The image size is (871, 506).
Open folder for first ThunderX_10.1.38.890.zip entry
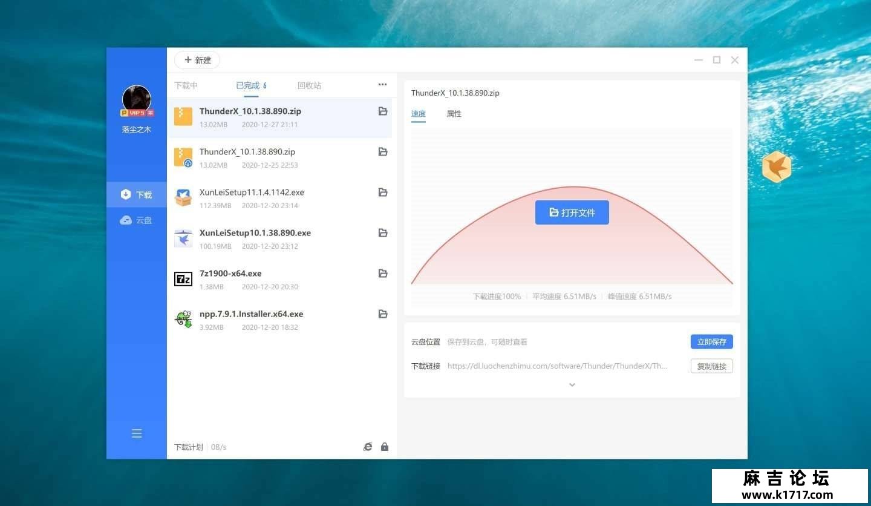click(383, 111)
